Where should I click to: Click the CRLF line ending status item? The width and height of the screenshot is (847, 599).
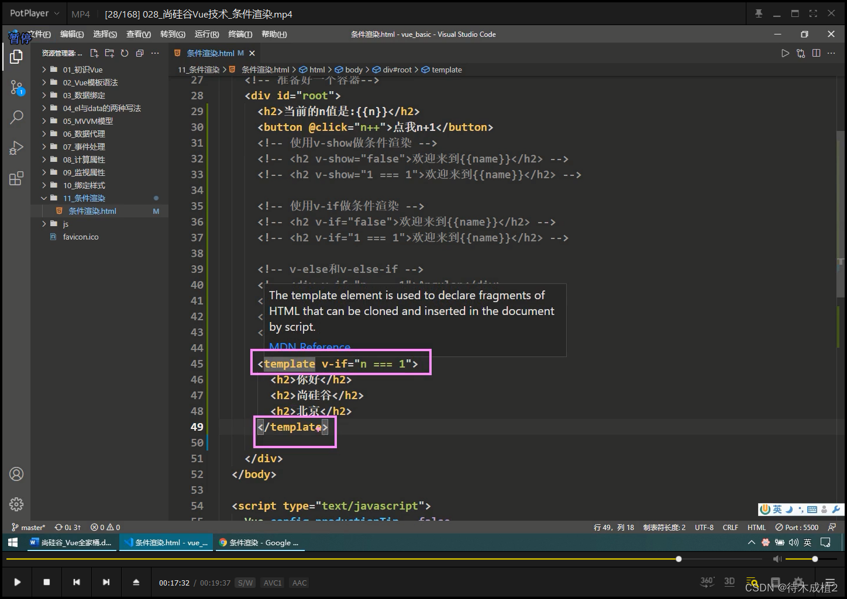click(730, 527)
